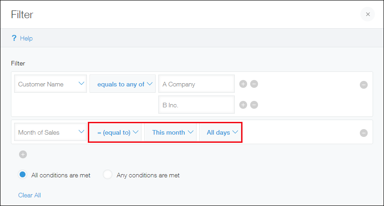This screenshot has width=384, height=206.
Task: Expand the All days dropdown
Action: pyautogui.click(x=220, y=132)
